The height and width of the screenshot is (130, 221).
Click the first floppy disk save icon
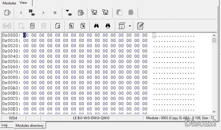pos(94,13)
